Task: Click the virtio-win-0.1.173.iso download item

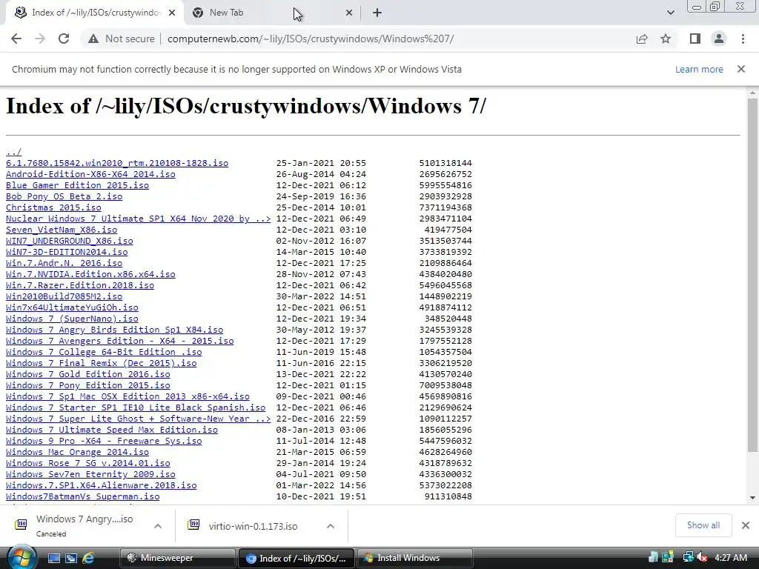Action: (253, 526)
